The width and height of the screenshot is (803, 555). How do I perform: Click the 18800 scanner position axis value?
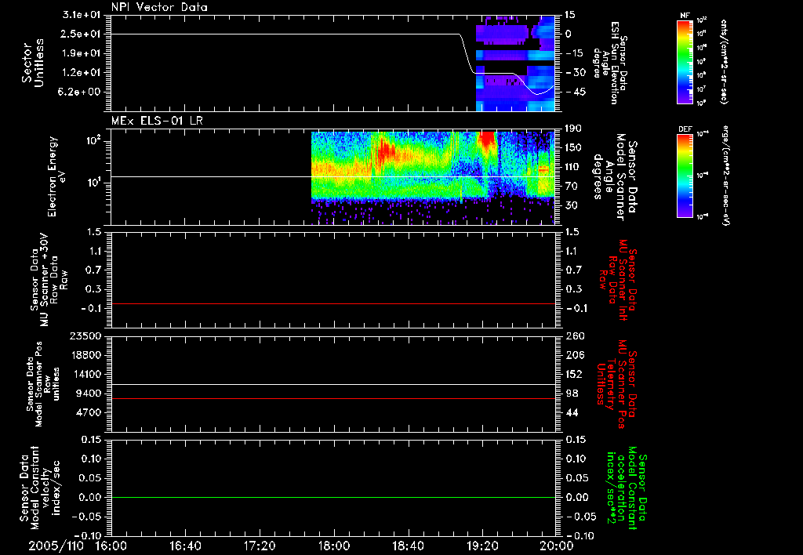(x=85, y=355)
